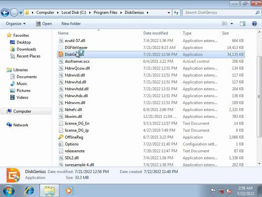Open the address bar previous locations dropdown
This screenshot has width=262, height=197.
point(169,12)
